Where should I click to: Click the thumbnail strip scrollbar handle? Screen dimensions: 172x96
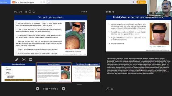coord(79,84)
